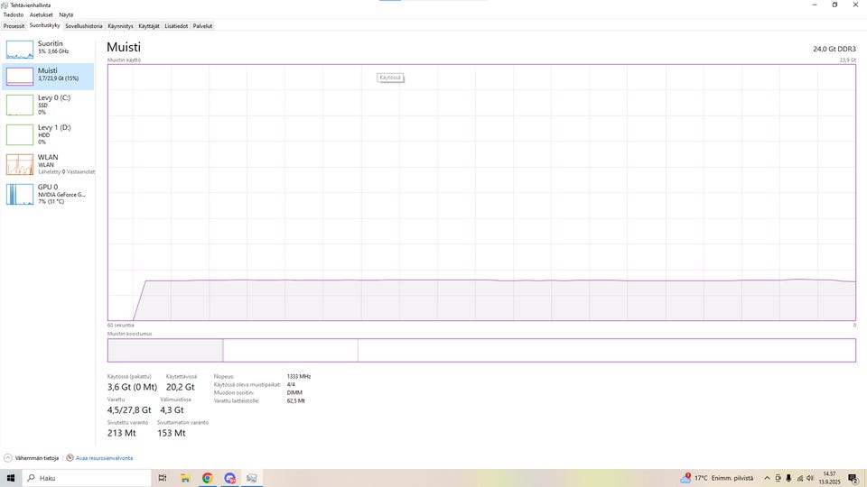867x487 pixels.
Task: Expand hidden system tray icons chevron
Action: (767, 478)
